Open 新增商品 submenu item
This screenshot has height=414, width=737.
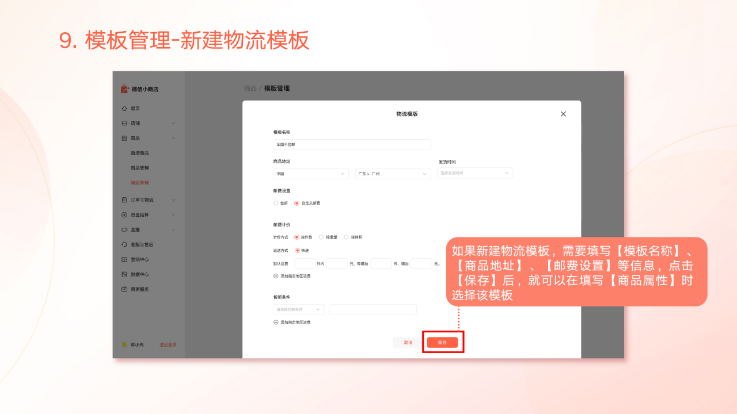pos(140,154)
